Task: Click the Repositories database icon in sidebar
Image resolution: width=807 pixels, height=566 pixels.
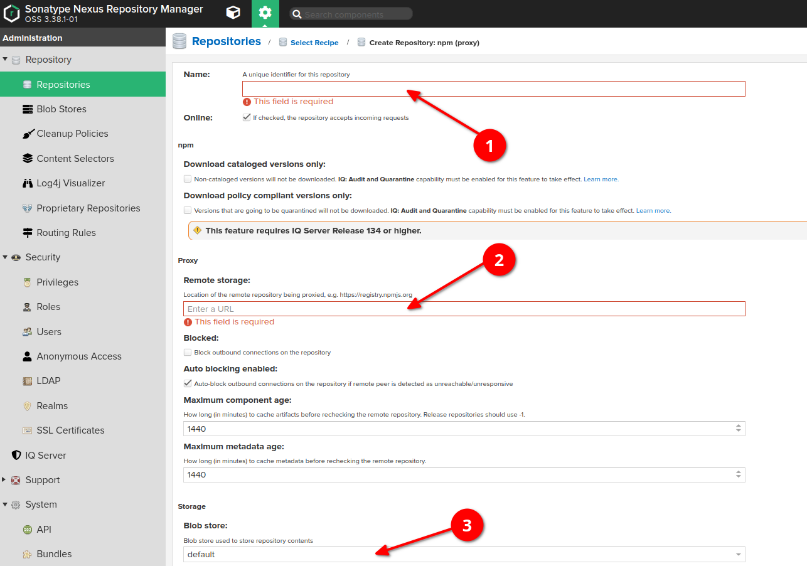Action: point(27,85)
